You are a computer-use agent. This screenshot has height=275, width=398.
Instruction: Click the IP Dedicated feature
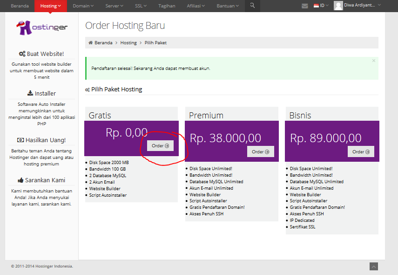tap(302, 220)
